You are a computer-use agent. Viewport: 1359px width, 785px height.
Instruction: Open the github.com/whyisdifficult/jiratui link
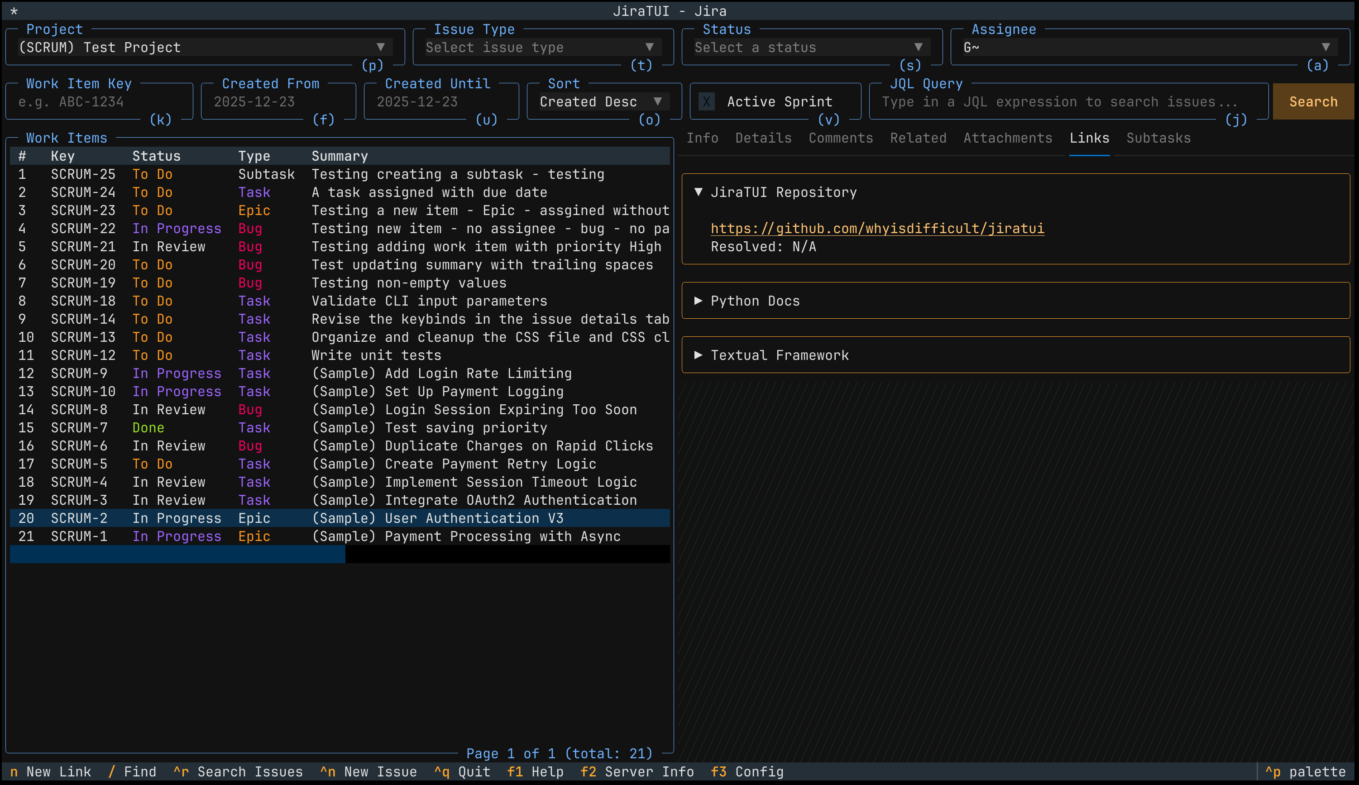coord(877,229)
